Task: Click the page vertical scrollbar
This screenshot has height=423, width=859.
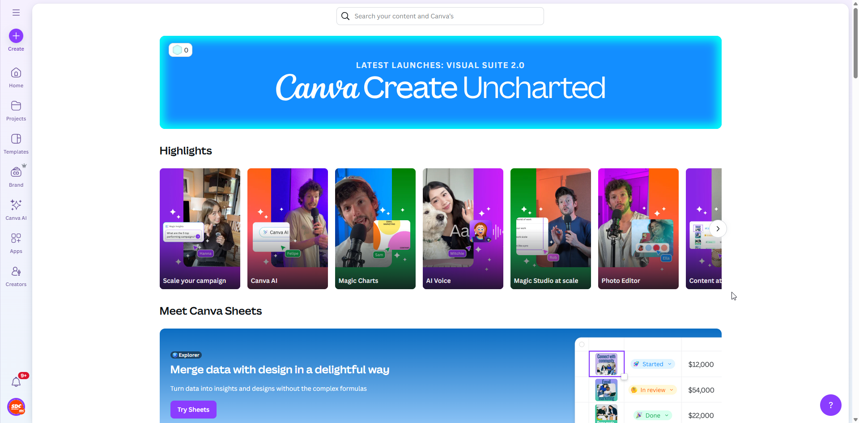Action: (855, 43)
